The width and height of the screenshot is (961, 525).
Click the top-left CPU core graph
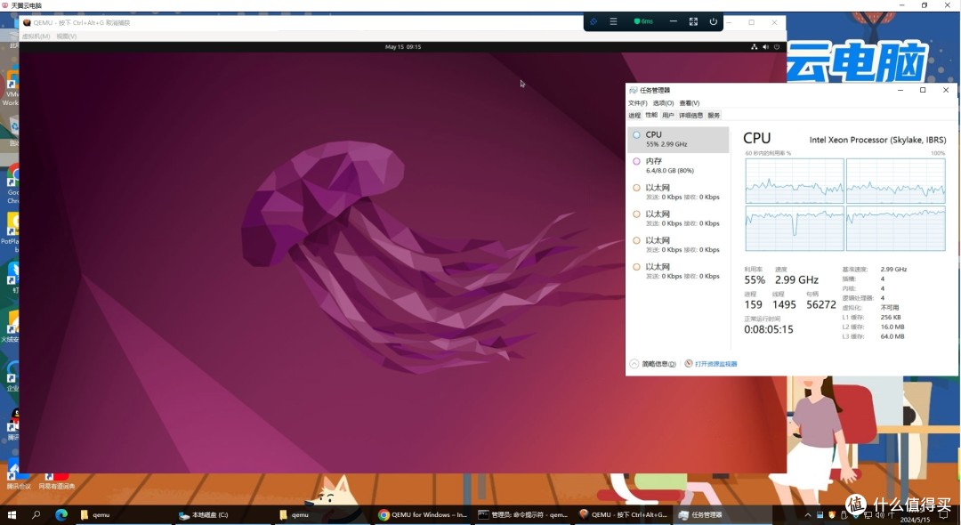click(x=795, y=181)
